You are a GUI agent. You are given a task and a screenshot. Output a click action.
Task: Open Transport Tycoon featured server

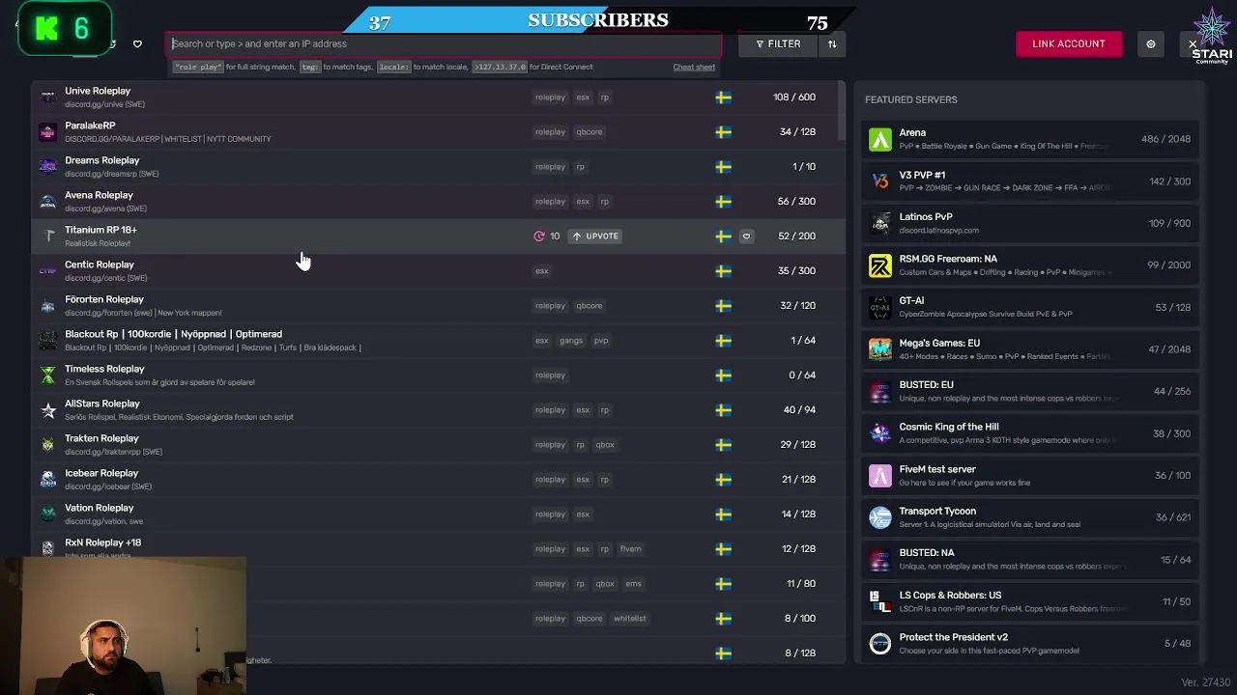click(x=1029, y=517)
